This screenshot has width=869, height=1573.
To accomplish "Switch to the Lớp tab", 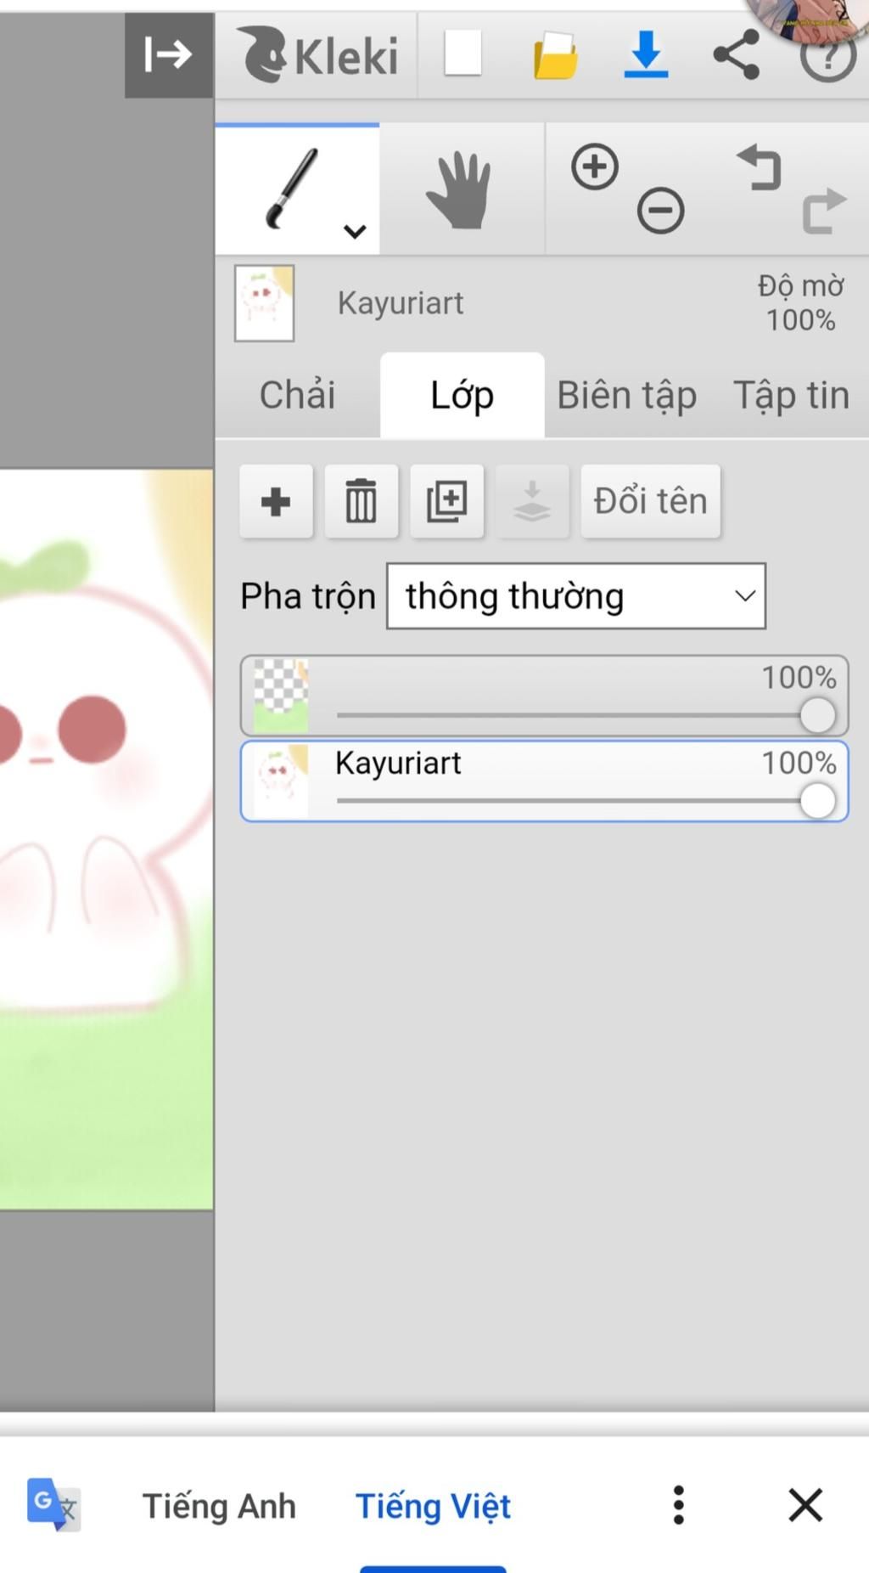I will coord(463,395).
